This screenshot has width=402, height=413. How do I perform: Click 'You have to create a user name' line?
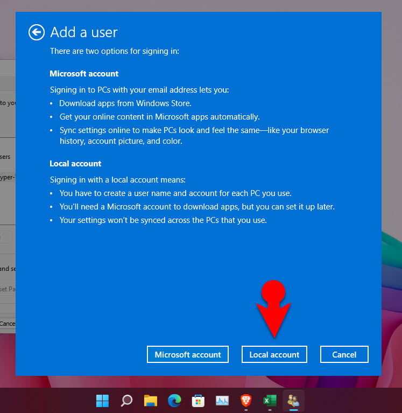[175, 193]
